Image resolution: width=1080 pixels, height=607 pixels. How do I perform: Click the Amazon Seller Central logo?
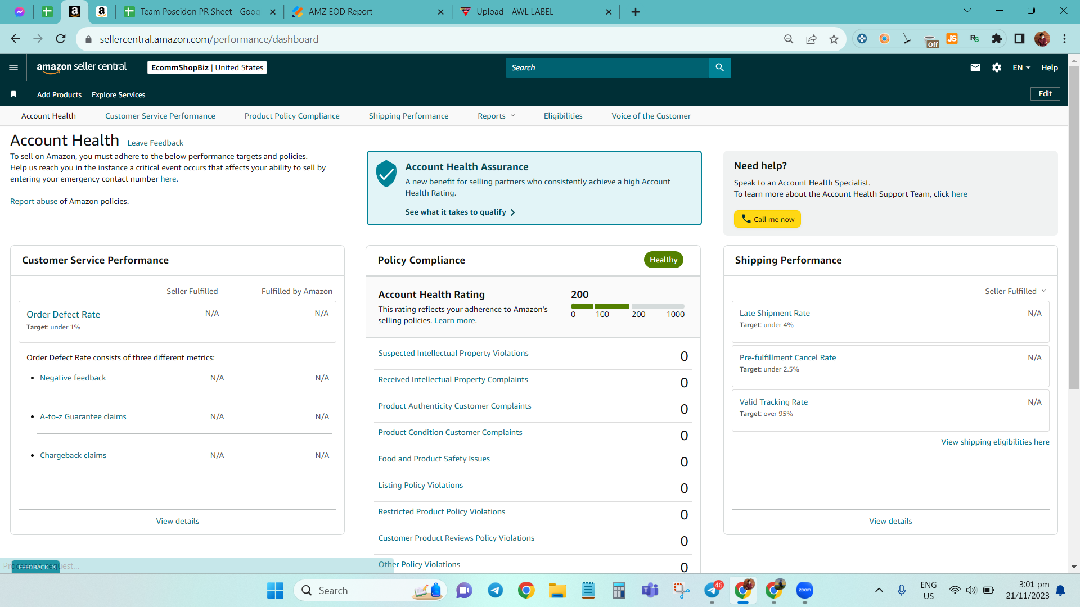(82, 67)
